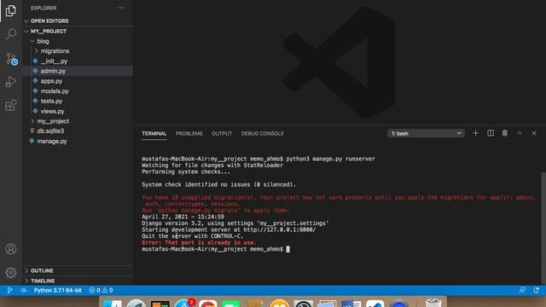This screenshot has height=307, width=546.
Task: Open Explorer's more actions ellipsis
Action: click(x=121, y=8)
